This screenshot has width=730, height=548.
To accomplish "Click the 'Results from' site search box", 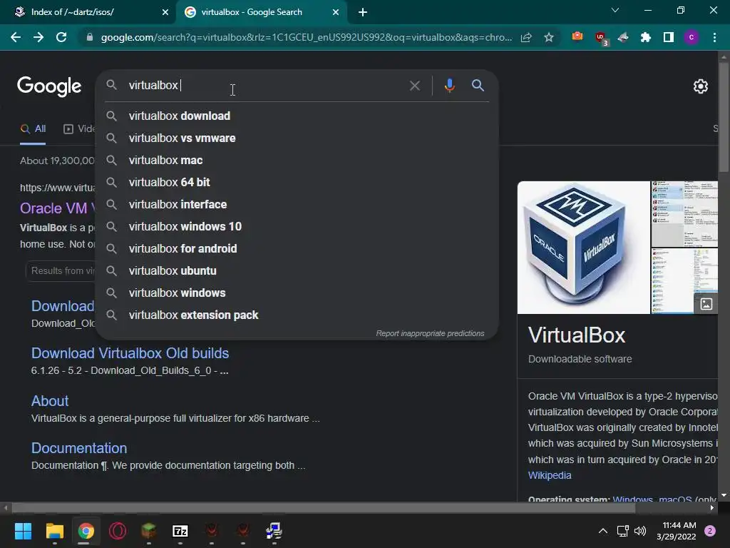I will (60, 270).
